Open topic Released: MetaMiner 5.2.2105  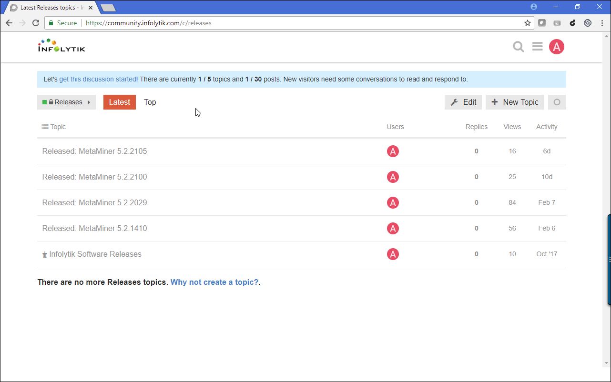point(94,151)
